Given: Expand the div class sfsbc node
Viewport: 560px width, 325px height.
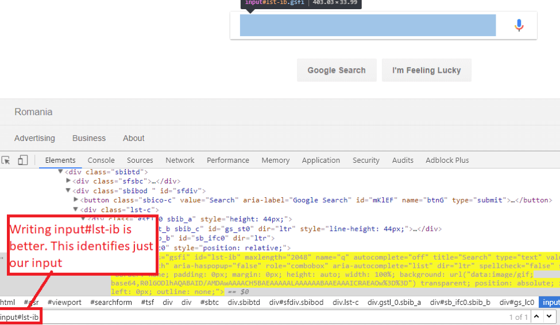Looking at the screenshot, I should pyautogui.click(x=68, y=181).
